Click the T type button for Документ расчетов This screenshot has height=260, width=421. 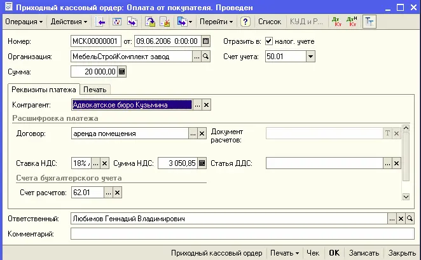coord(387,133)
